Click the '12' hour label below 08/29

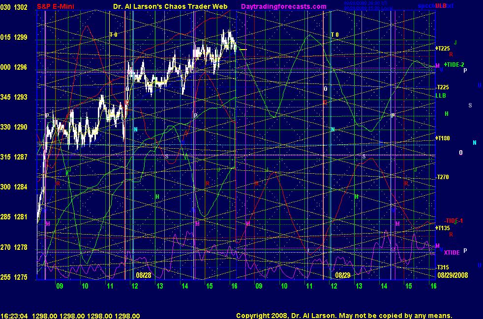pos(334,286)
